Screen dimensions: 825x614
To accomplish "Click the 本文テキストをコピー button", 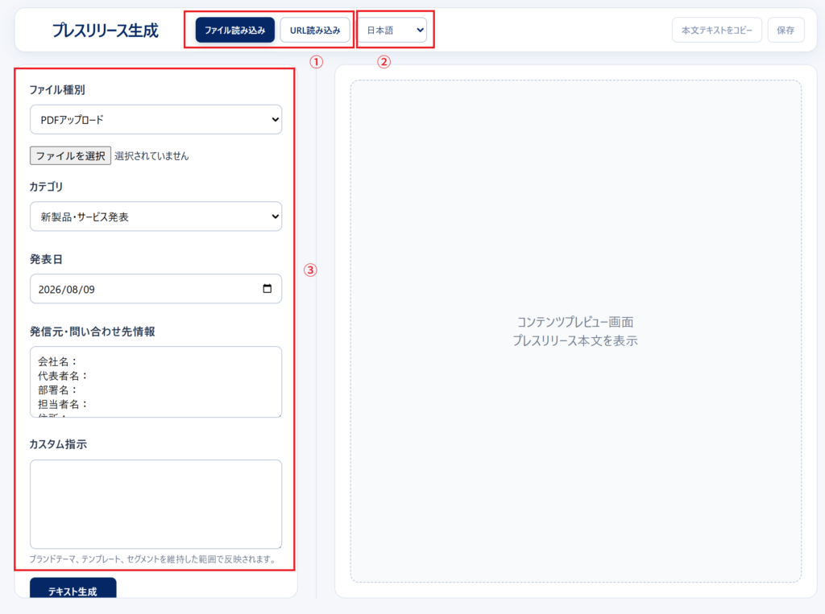I will pos(716,30).
